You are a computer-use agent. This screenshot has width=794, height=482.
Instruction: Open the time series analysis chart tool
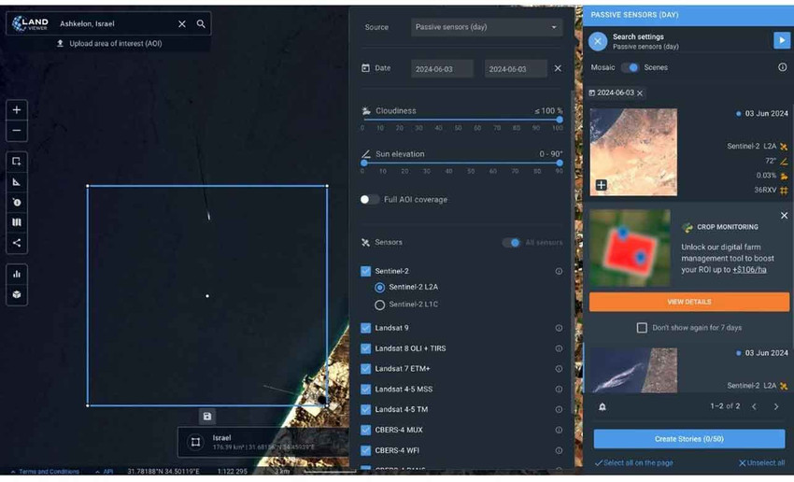(17, 275)
